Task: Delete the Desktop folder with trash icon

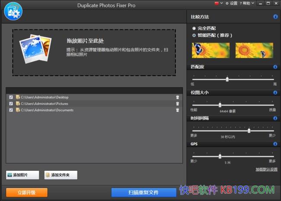Action: point(177,97)
